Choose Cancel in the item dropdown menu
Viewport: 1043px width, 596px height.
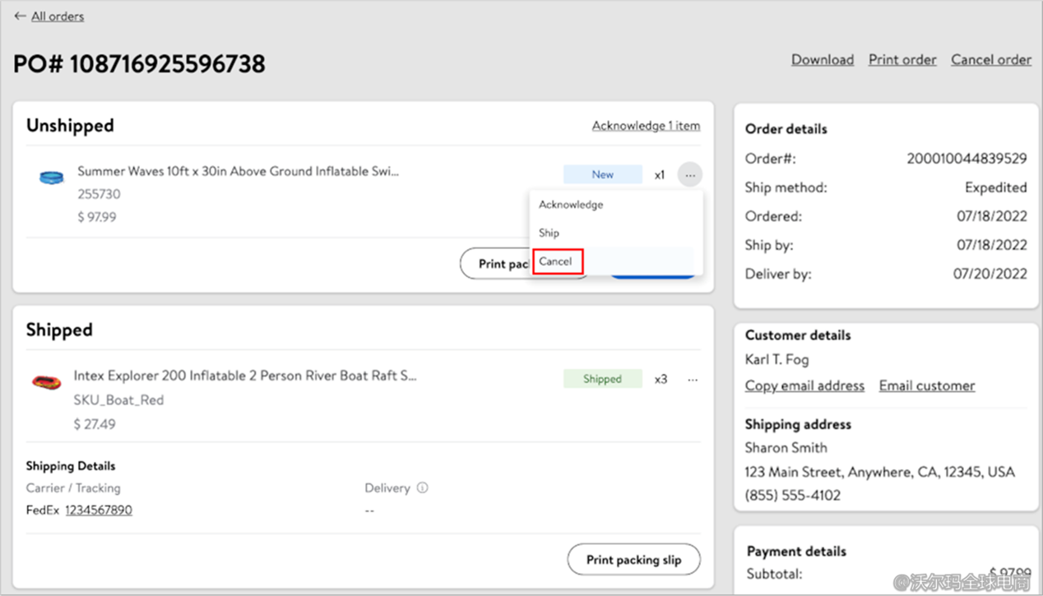[556, 261]
